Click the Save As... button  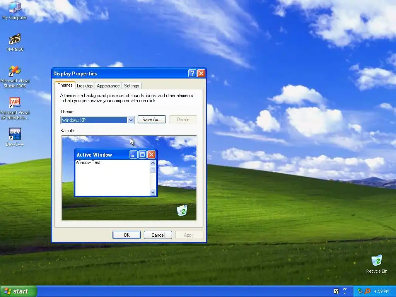[x=152, y=119]
